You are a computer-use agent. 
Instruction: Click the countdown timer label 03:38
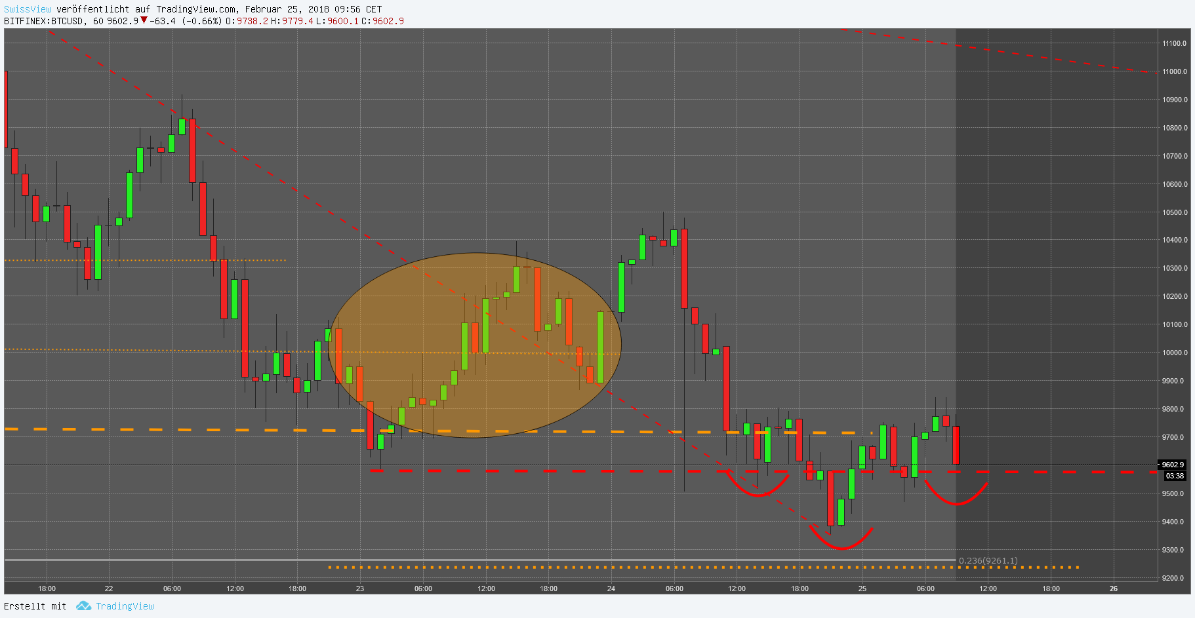pos(1175,476)
